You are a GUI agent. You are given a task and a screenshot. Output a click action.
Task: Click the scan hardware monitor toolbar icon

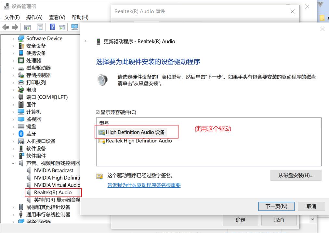click(x=75, y=27)
